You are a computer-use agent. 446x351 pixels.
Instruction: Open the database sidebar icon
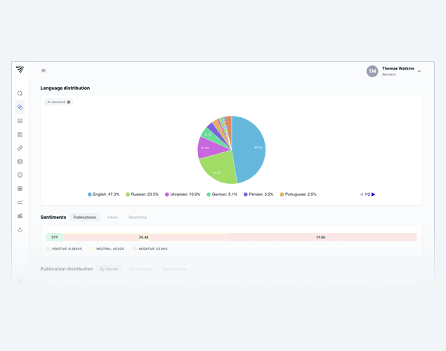(x=20, y=161)
